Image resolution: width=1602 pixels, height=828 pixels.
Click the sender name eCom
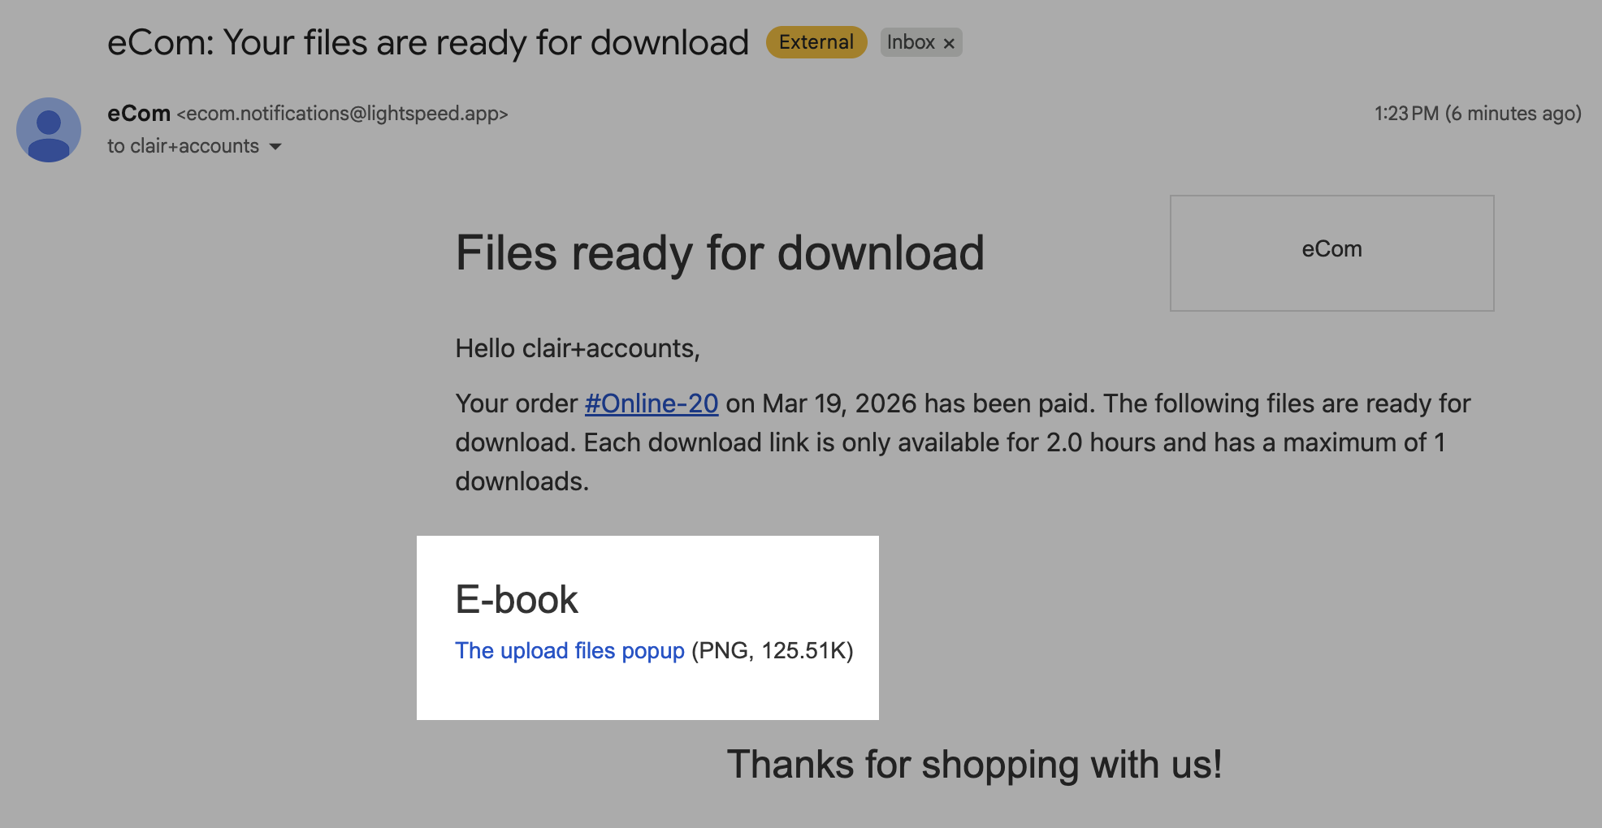coord(139,114)
